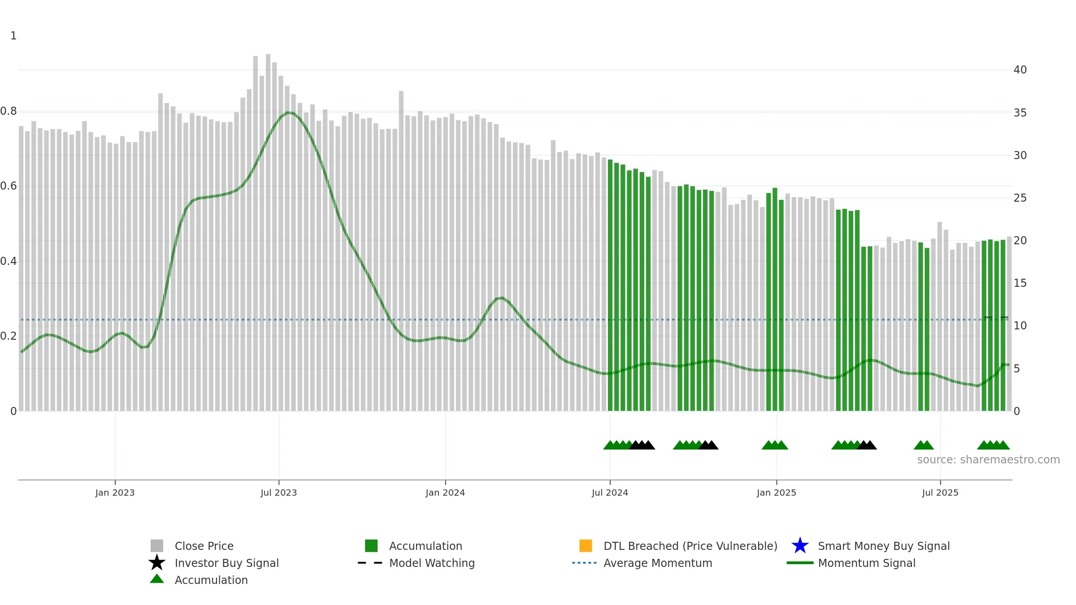Click the dotted Average Momentum legend line
Viewport: 1076px width, 605px height.
585,563
